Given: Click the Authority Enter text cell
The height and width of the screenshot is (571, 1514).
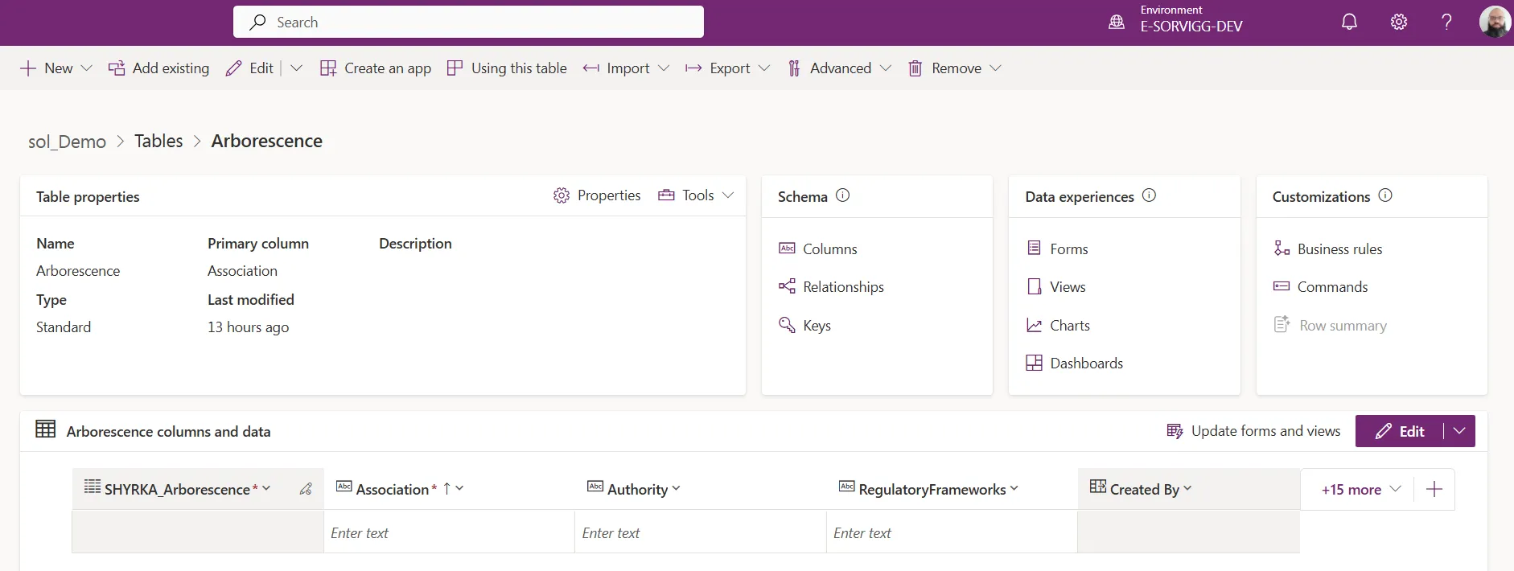Looking at the screenshot, I should 700,532.
